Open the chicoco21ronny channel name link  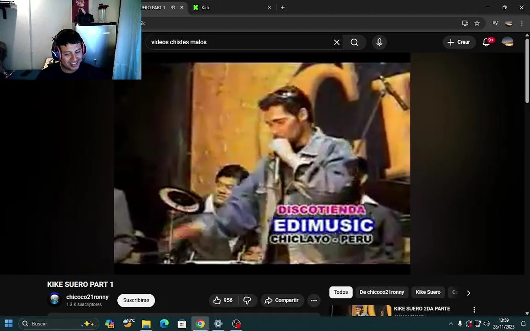tap(87, 297)
